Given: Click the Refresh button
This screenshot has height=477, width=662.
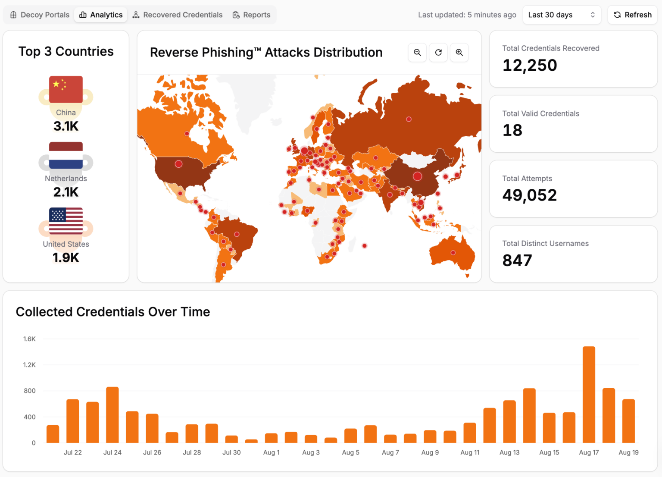Looking at the screenshot, I should point(632,15).
